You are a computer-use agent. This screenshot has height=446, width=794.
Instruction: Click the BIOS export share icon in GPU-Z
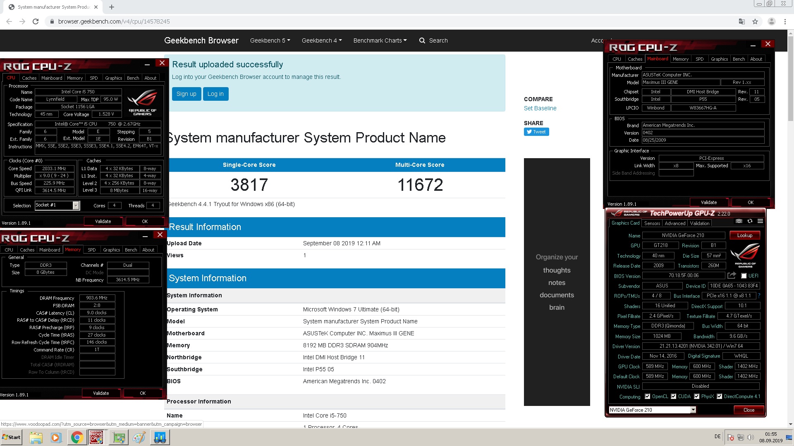(732, 275)
